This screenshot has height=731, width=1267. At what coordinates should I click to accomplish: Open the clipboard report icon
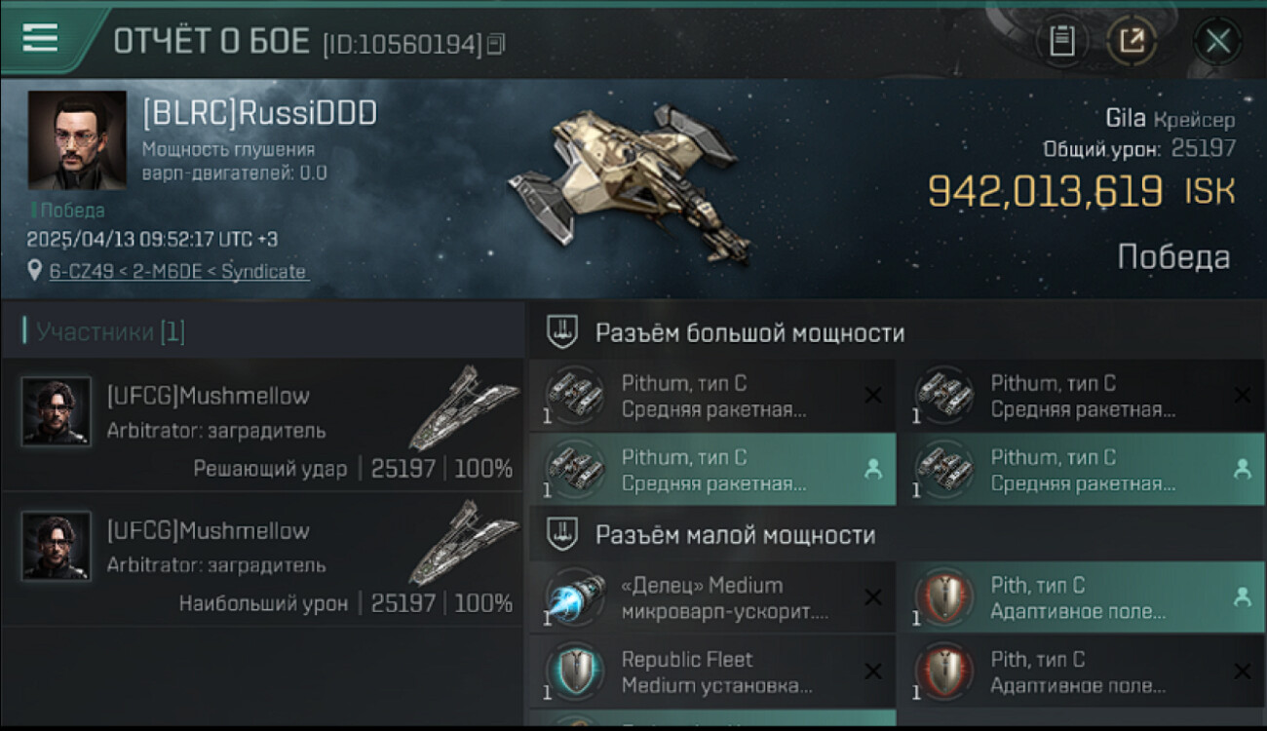tap(1061, 41)
